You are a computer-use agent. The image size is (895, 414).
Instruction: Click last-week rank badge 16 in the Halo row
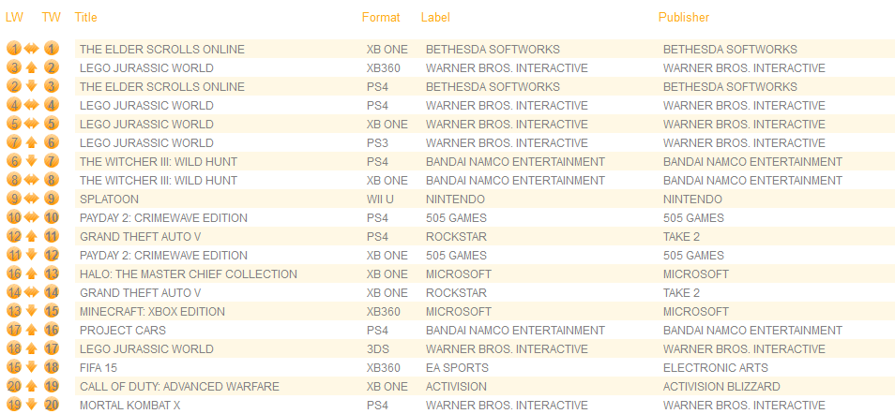click(x=14, y=274)
